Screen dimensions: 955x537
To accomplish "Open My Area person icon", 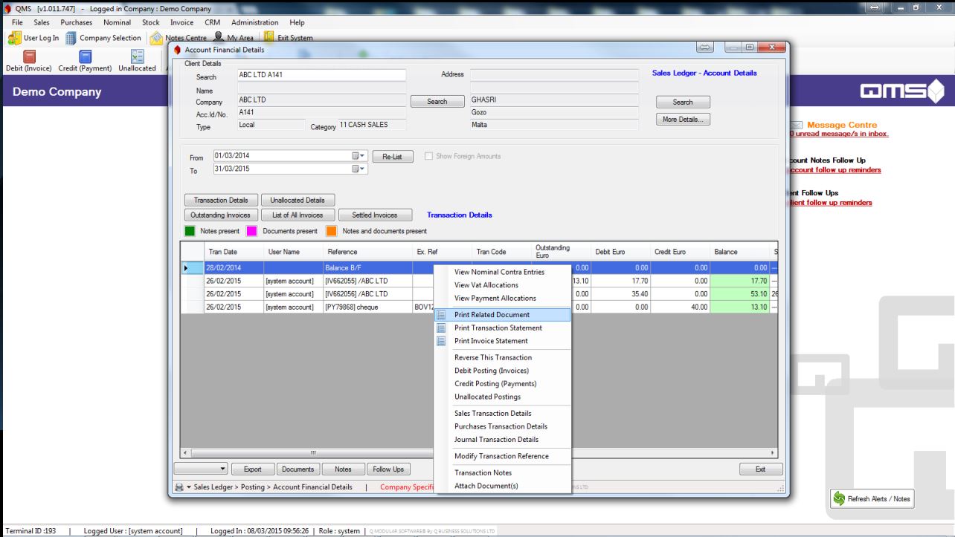I will click(219, 38).
